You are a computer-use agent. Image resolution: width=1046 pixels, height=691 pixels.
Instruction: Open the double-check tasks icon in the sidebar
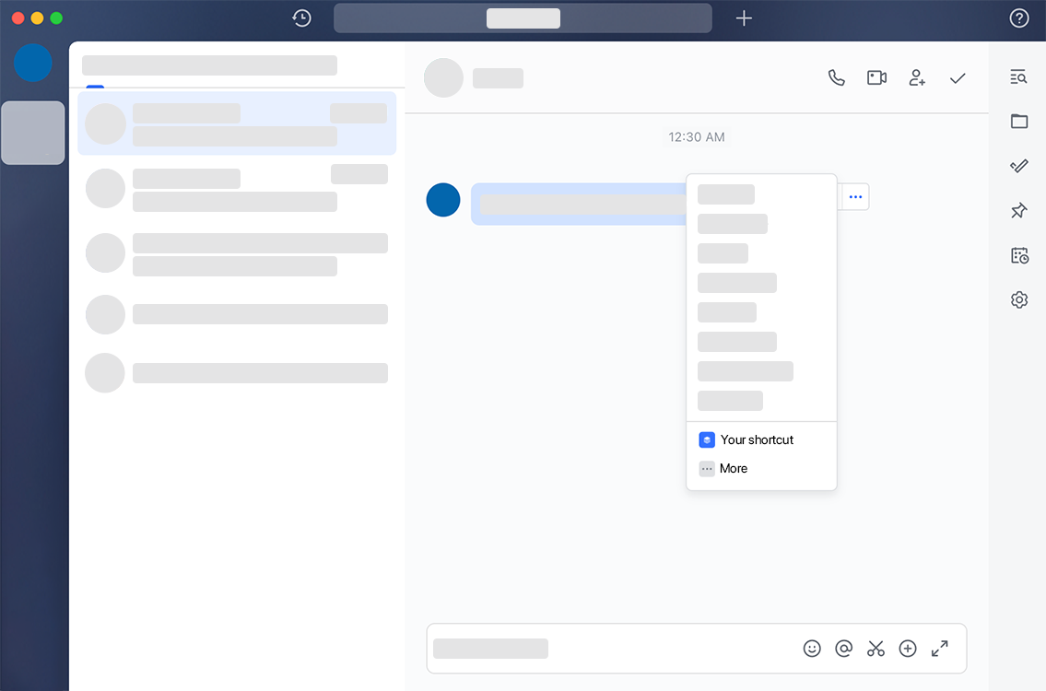[x=1018, y=166]
